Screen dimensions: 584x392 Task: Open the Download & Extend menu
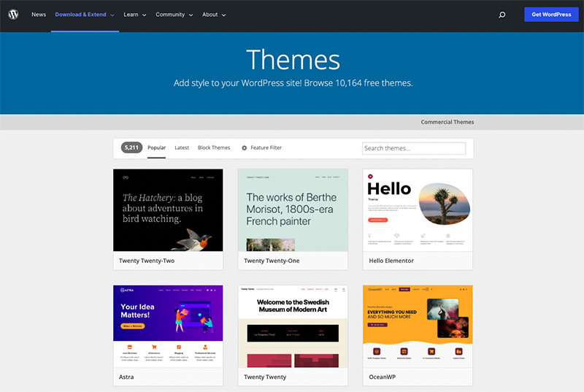pos(80,15)
